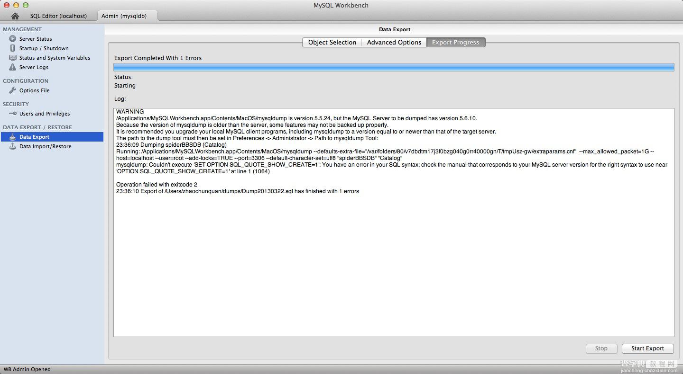The image size is (683, 374).
Task: Click the disabled Stop button
Action: coord(601,348)
